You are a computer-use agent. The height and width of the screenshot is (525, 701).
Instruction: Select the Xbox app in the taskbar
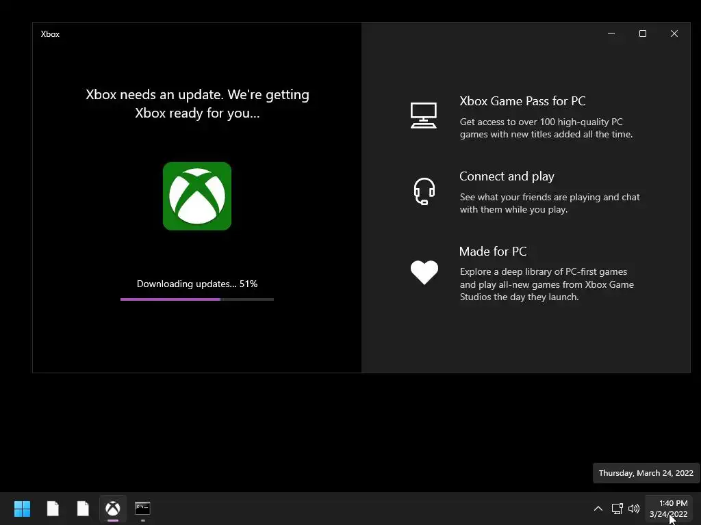[113, 509]
